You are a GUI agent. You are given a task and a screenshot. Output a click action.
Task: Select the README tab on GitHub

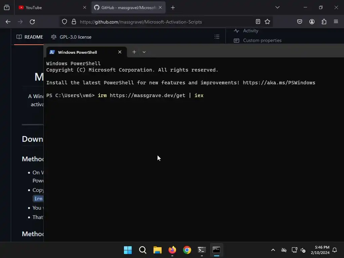tap(30, 37)
